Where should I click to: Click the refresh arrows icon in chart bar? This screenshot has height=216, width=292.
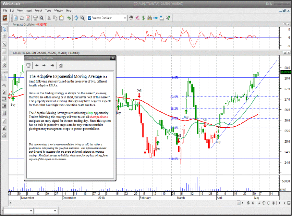(248, 203)
